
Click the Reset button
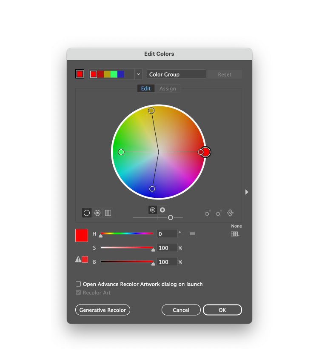click(225, 74)
